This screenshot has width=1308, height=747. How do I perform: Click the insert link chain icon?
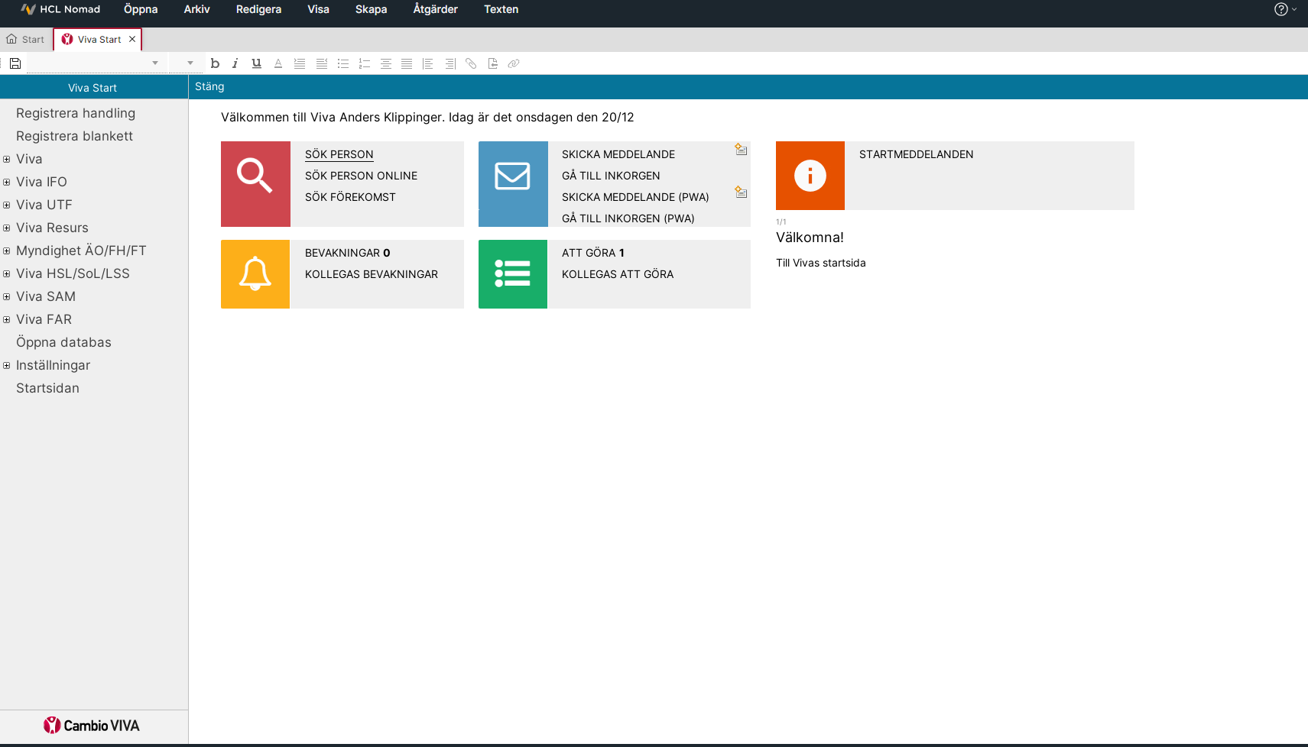click(x=514, y=63)
